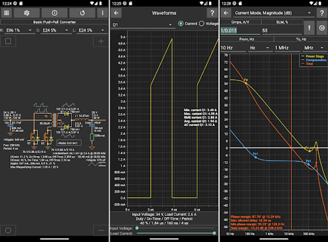328x242 pixels.
Task: Go back from Waveforms screen
Action: [x=116, y=13]
